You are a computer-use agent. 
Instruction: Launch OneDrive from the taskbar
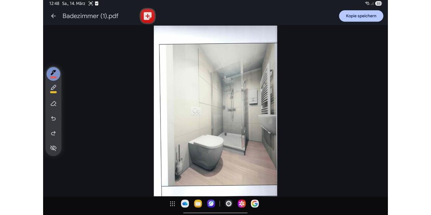click(x=185, y=204)
